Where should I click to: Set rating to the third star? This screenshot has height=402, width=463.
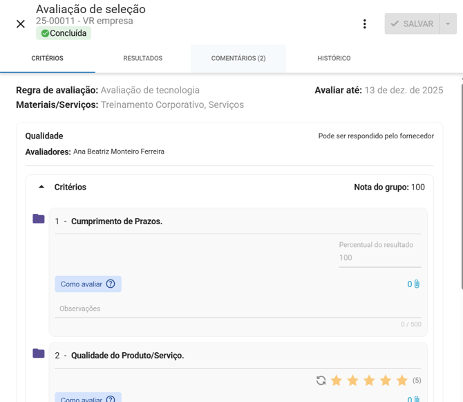[369, 381]
